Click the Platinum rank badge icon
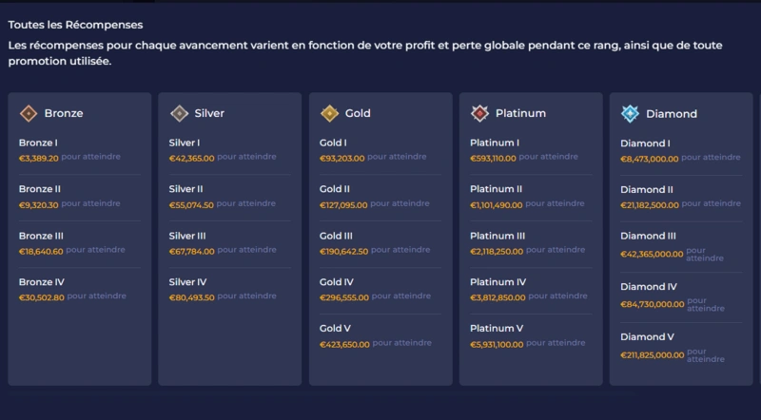The image size is (761, 420). click(x=479, y=113)
